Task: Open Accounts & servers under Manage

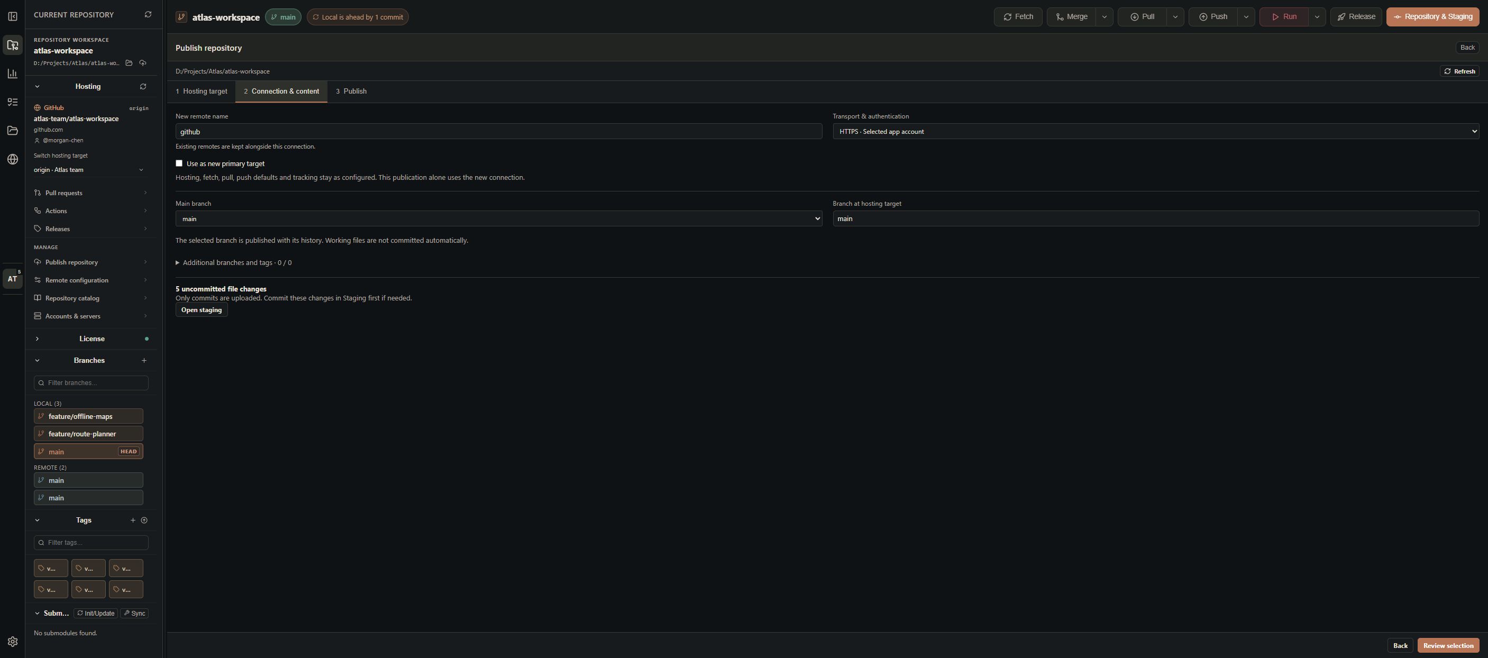Action: tap(90, 316)
